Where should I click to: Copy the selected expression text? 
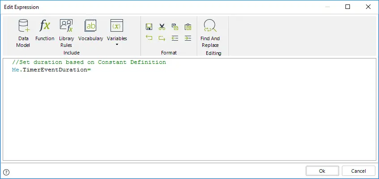(x=175, y=27)
